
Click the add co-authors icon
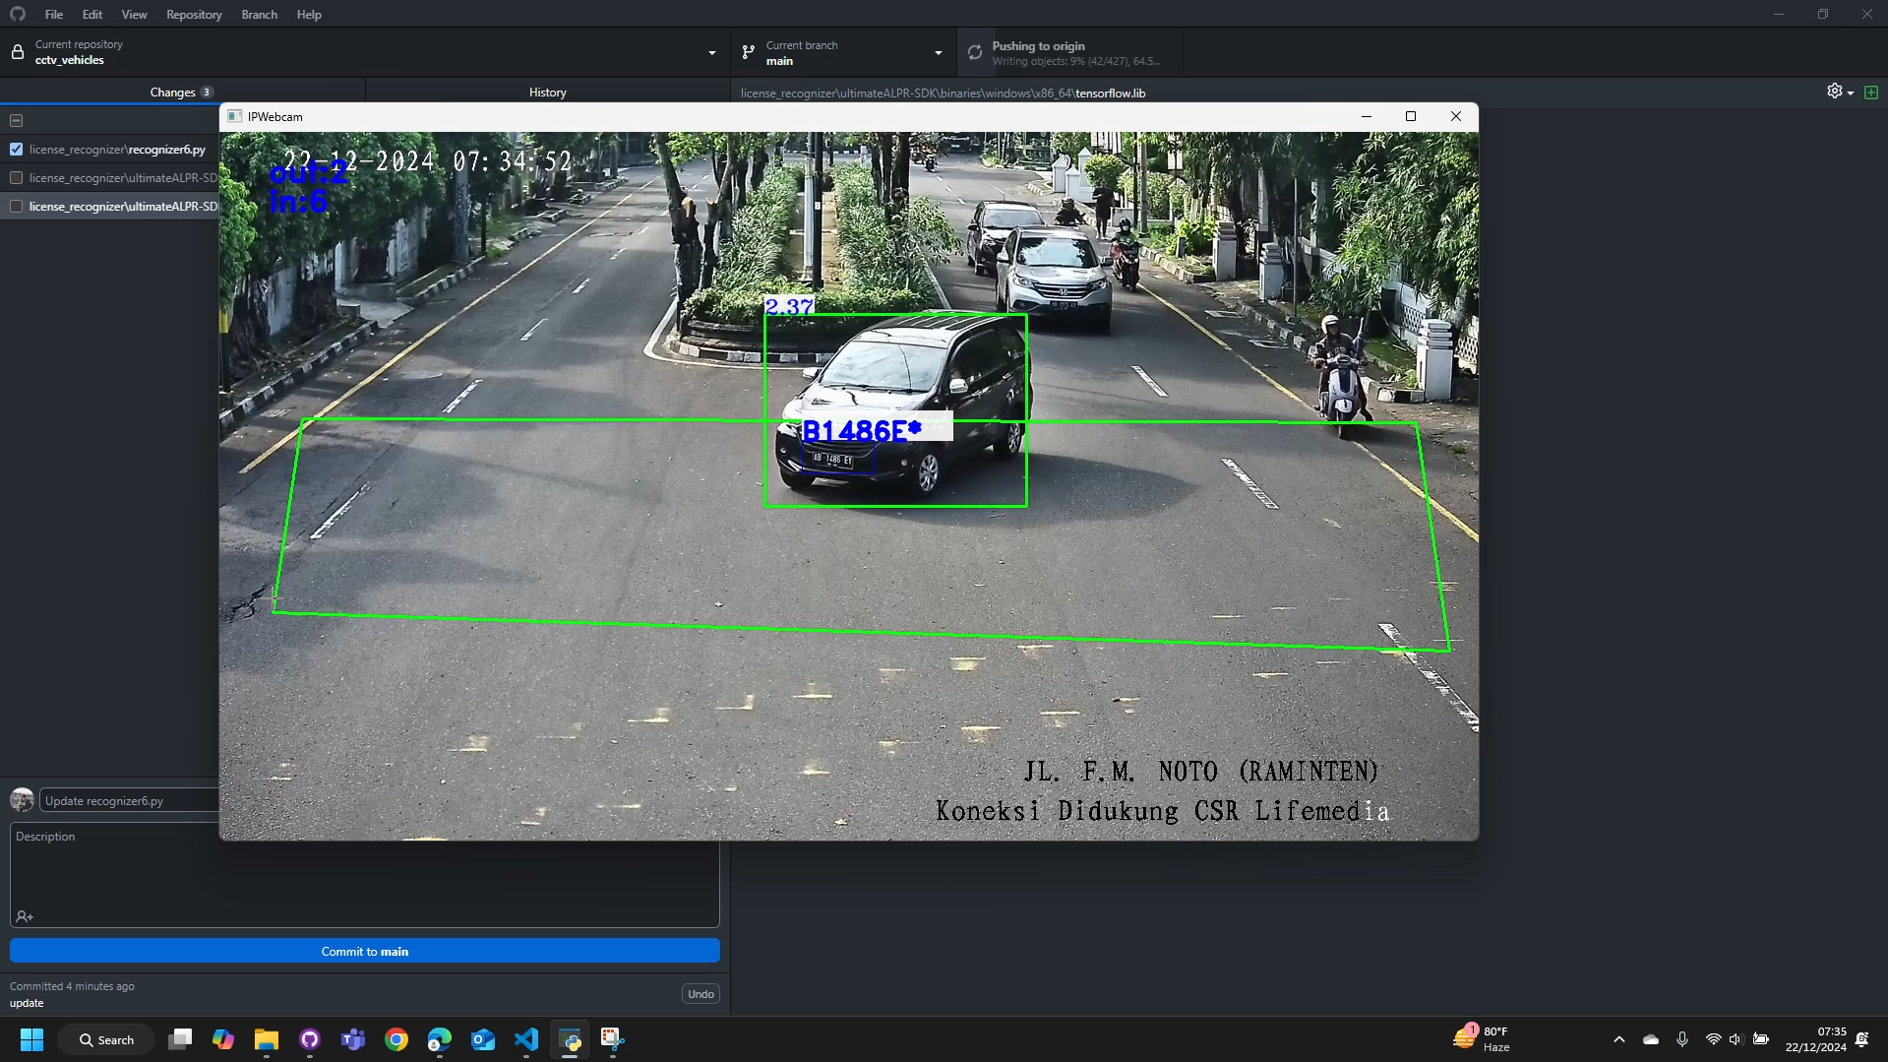pos(25,916)
